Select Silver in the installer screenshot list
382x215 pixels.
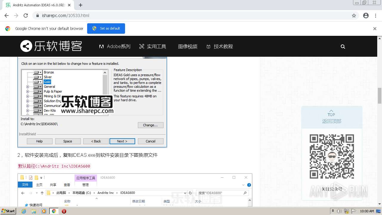48,77
